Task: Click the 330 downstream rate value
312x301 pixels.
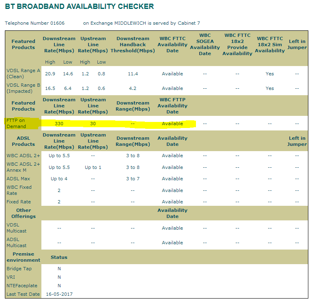Action: [x=59, y=124]
